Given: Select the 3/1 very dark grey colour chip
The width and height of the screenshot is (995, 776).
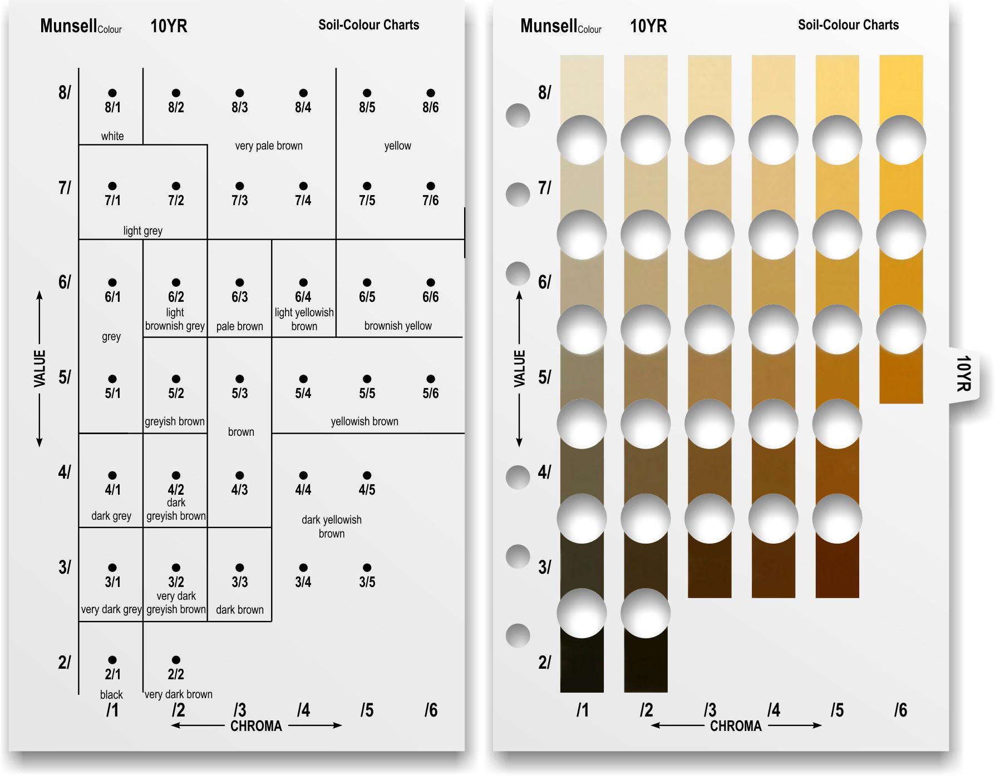Looking at the screenshot, I should point(582,566).
